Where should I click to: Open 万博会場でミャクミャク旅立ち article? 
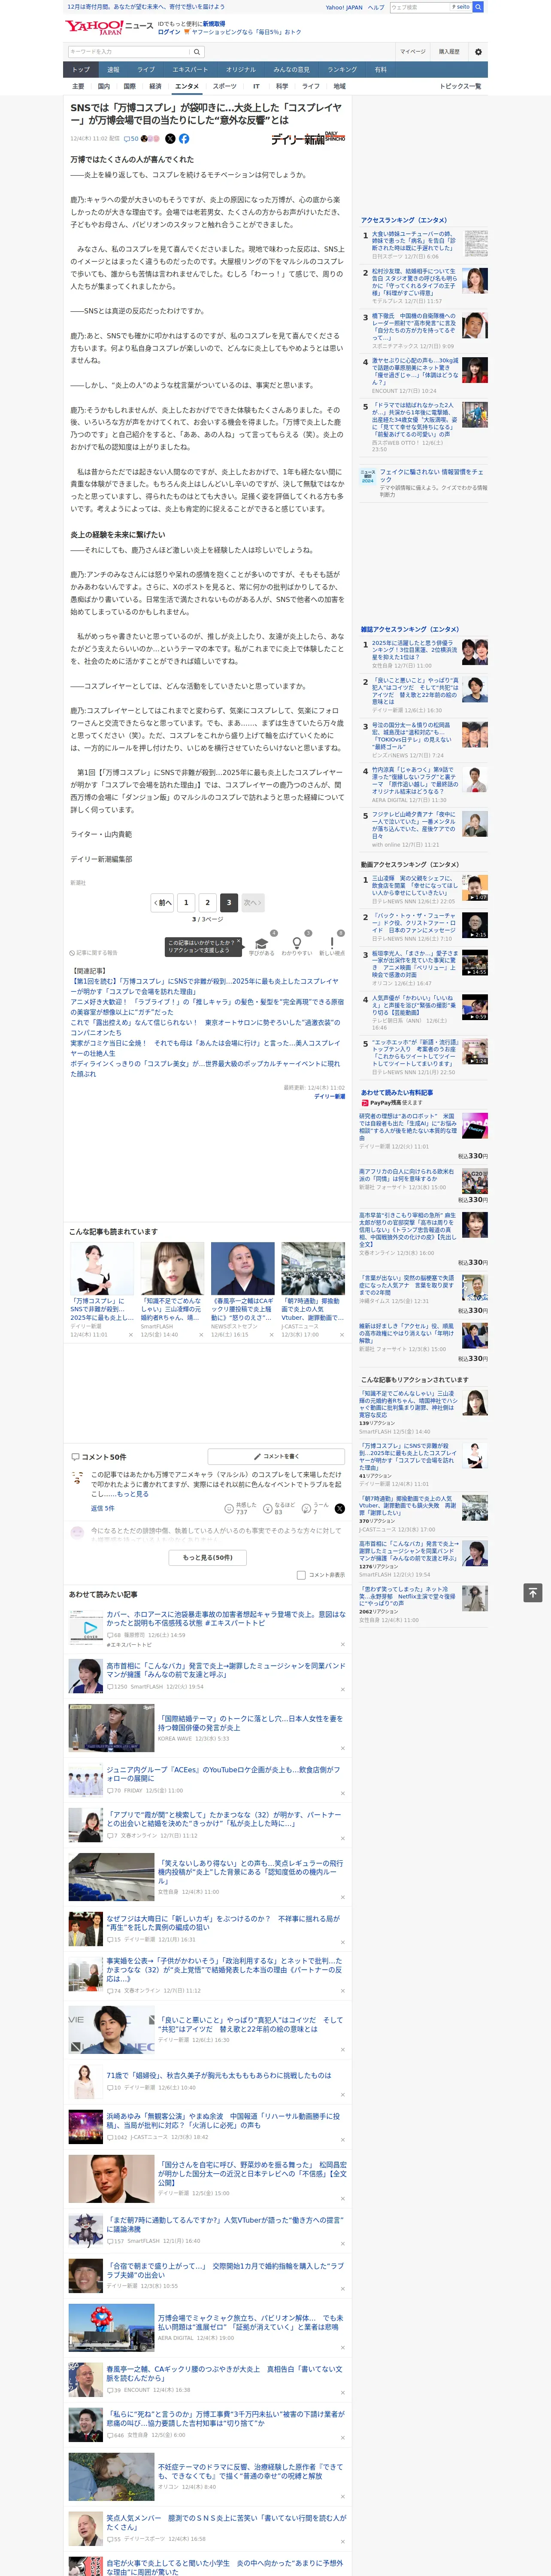(x=250, y=2322)
